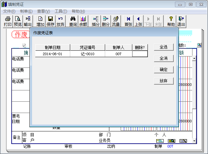
Task: Click the 凭证编号 column header
Action: (x=88, y=47)
